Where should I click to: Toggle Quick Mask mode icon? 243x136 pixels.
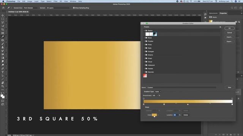[3, 101]
